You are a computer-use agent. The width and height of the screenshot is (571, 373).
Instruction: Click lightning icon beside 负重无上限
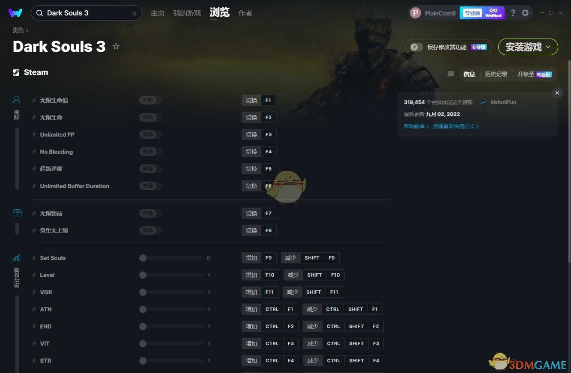(x=34, y=230)
